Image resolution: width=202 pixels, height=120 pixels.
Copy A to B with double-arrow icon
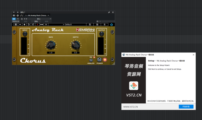(x=42, y=24)
